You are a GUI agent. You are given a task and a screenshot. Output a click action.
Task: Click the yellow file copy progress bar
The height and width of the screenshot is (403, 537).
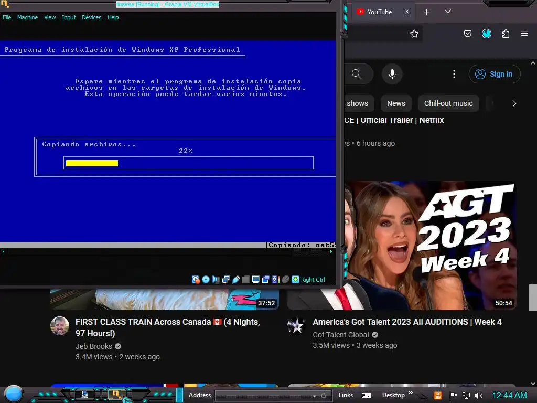tap(92, 163)
